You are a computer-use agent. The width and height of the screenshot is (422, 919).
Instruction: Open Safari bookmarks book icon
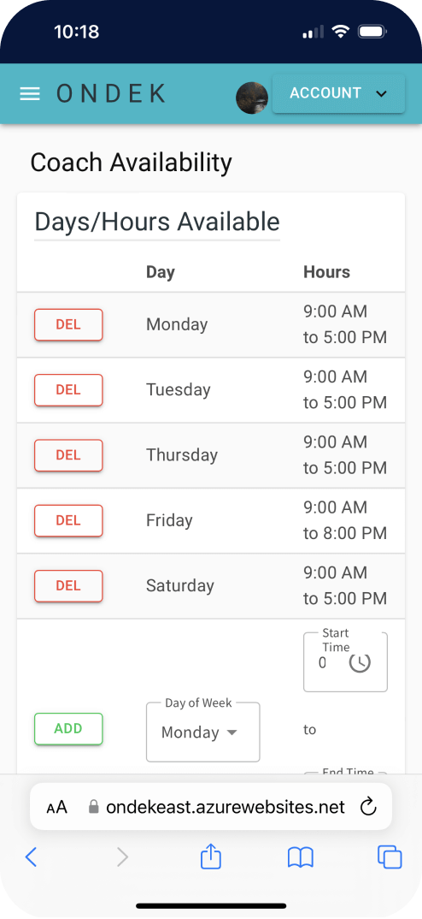[301, 857]
